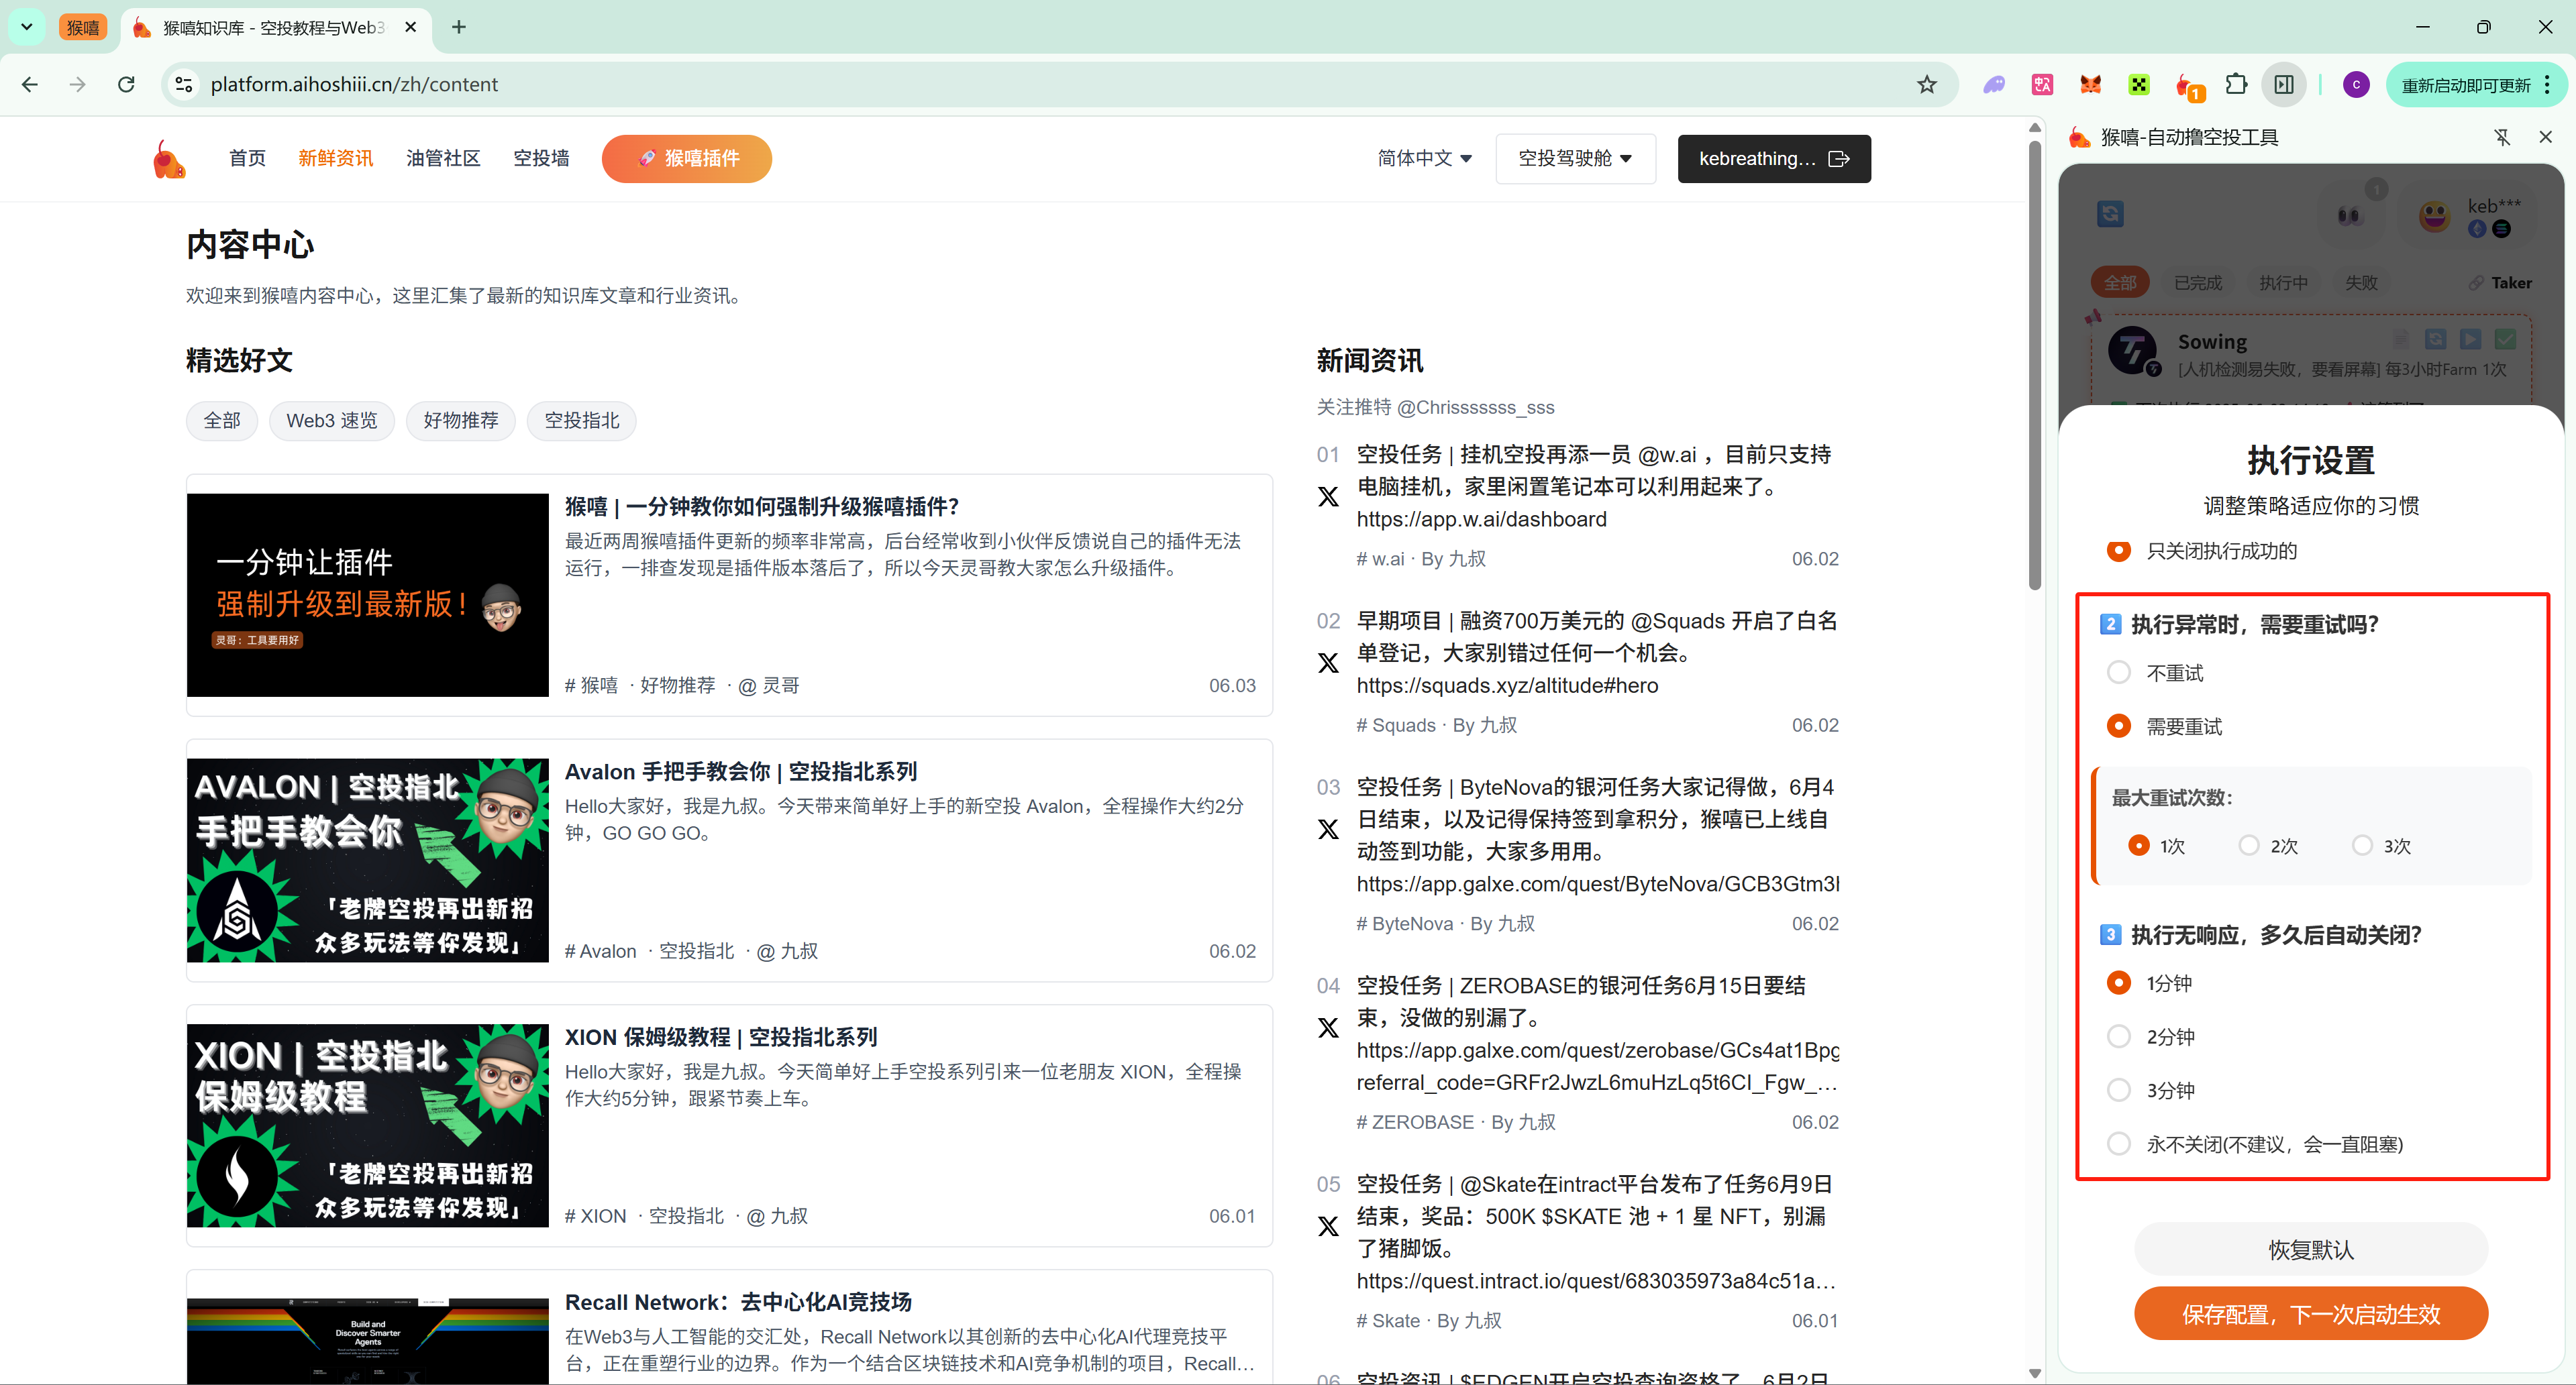Close the Houxi side panel

(2545, 137)
